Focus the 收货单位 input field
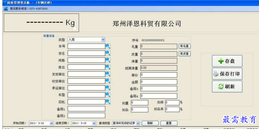 (86, 81)
